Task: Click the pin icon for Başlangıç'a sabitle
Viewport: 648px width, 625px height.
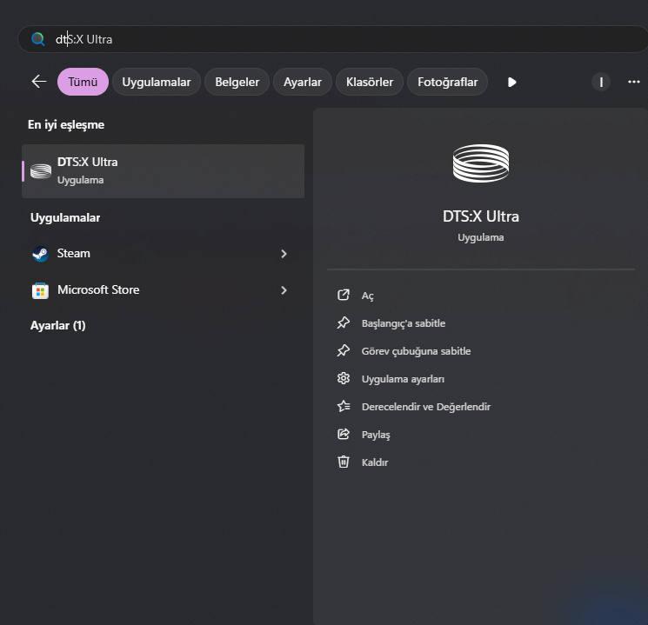Action: point(344,322)
